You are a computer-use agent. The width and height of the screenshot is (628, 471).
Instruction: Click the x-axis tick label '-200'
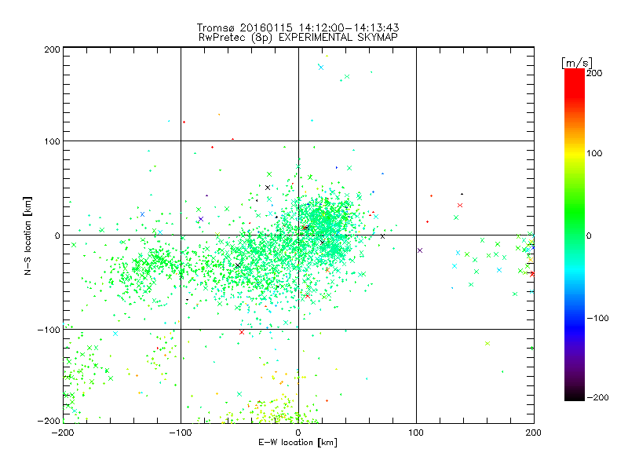pyautogui.click(x=63, y=433)
